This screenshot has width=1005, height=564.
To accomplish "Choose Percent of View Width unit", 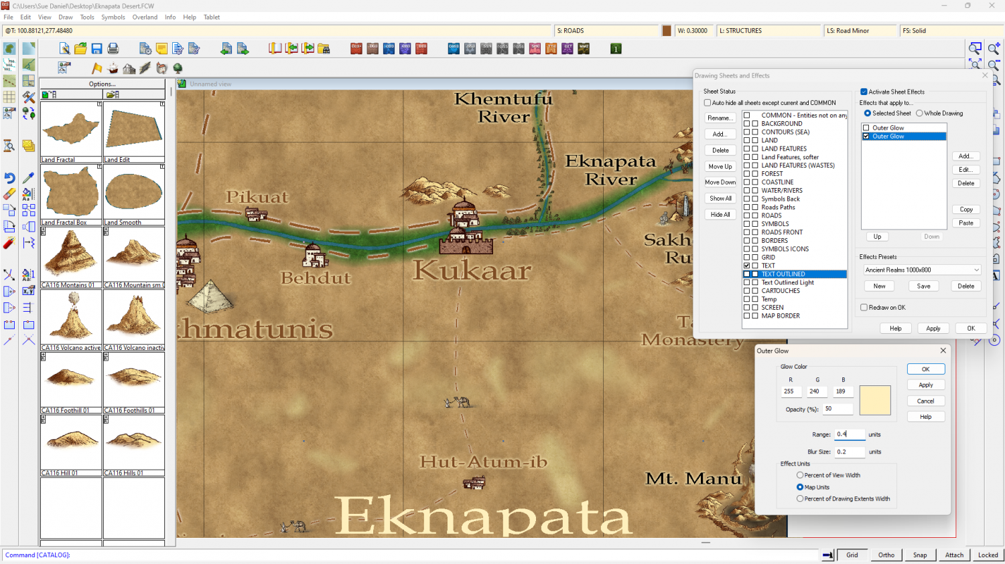I will click(800, 475).
